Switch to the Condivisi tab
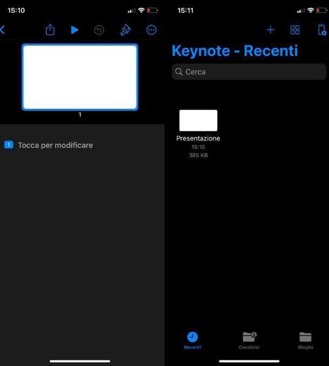This screenshot has height=366, width=329. click(249, 341)
